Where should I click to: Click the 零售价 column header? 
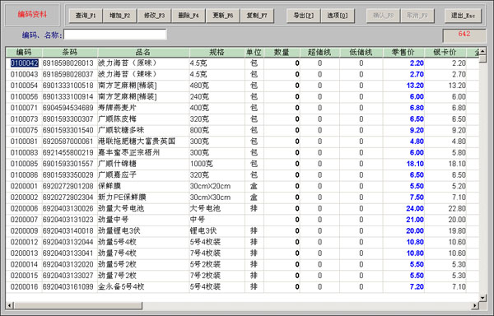pyautogui.click(x=403, y=52)
